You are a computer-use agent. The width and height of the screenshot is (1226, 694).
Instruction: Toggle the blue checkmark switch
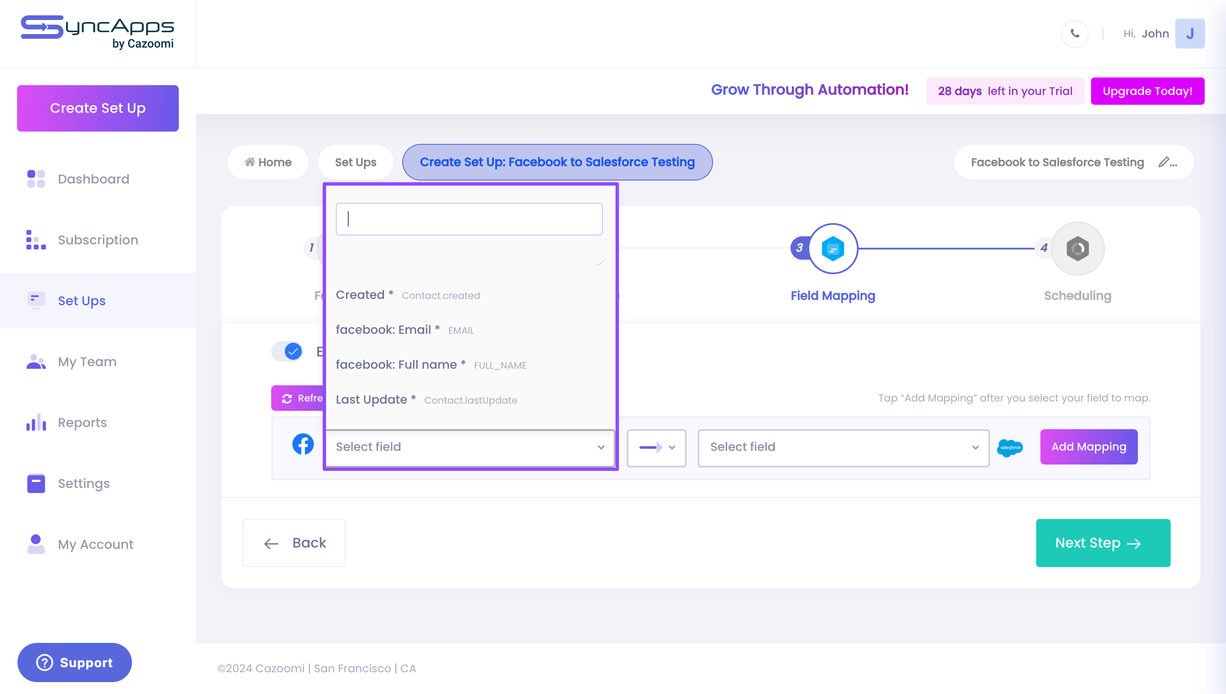[287, 352]
